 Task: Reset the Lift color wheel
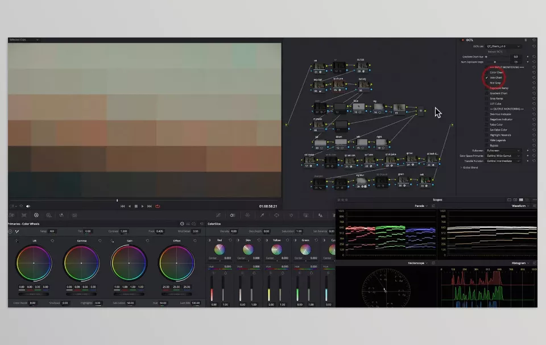coord(52,240)
